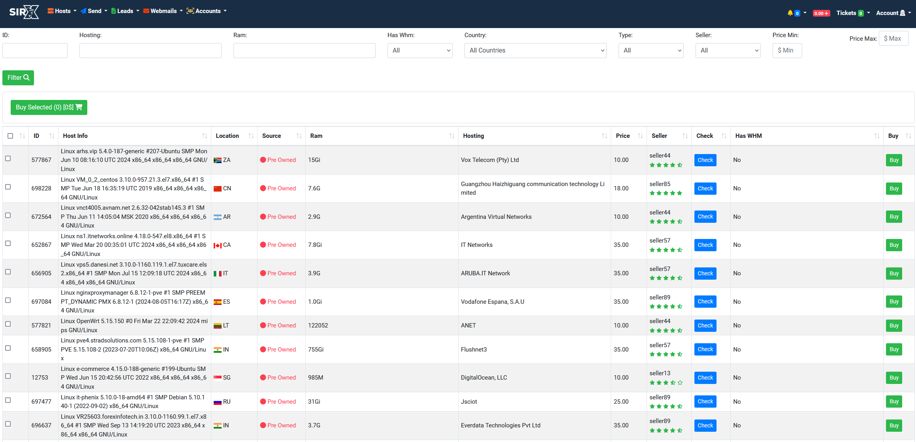Image resolution: width=916 pixels, height=442 pixels.
Task: Click Buy for host 652867
Action: (894, 245)
